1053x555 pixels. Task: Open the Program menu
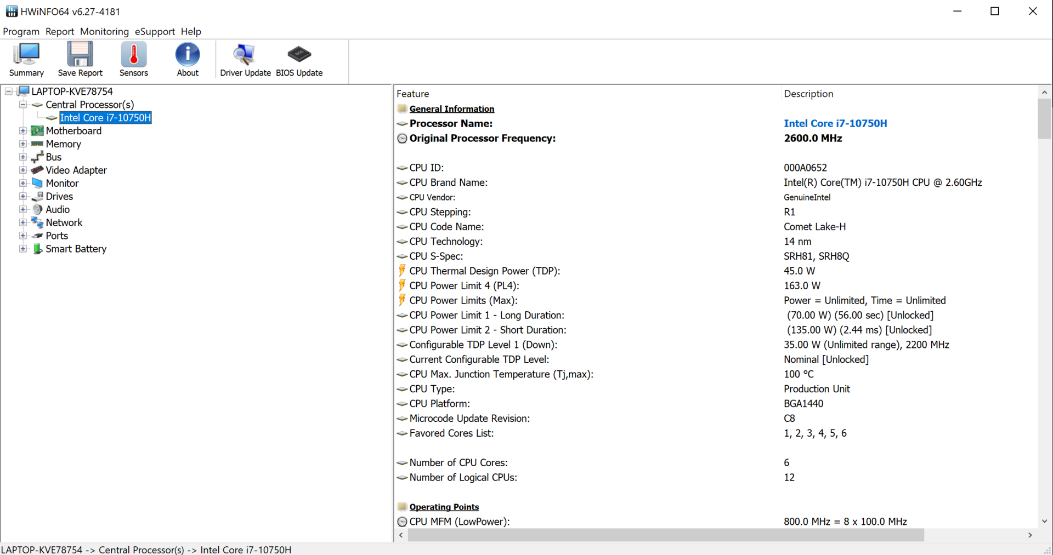pyautogui.click(x=21, y=31)
